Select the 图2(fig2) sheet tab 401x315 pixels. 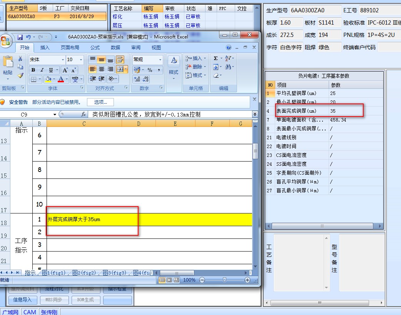click(84, 273)
